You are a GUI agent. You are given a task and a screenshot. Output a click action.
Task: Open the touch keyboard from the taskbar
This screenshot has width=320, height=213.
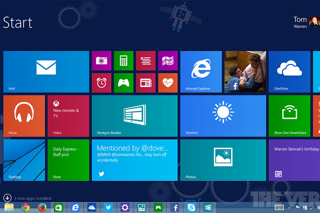click(x=279, y=208)
